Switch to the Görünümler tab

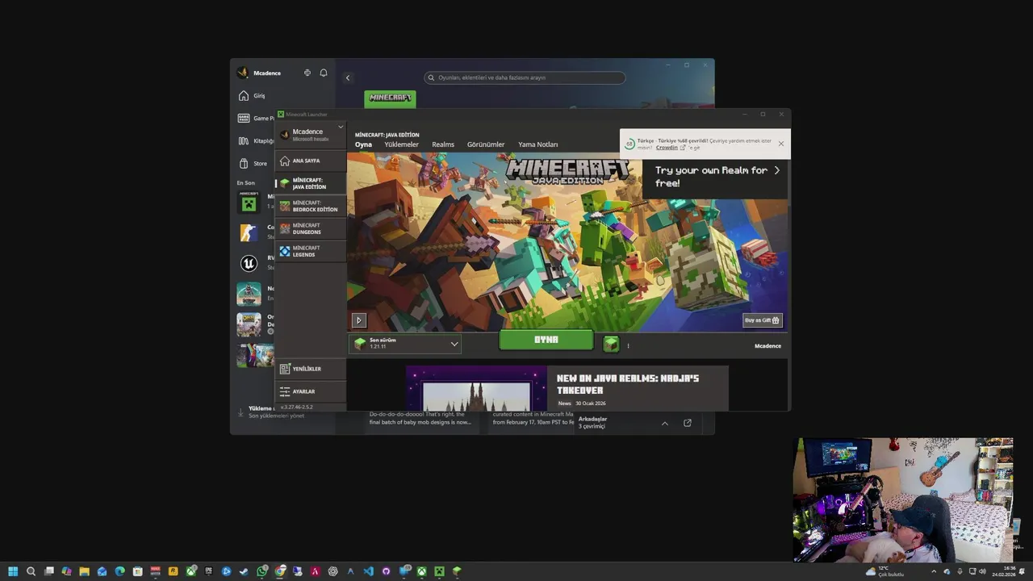click(486, 144)
